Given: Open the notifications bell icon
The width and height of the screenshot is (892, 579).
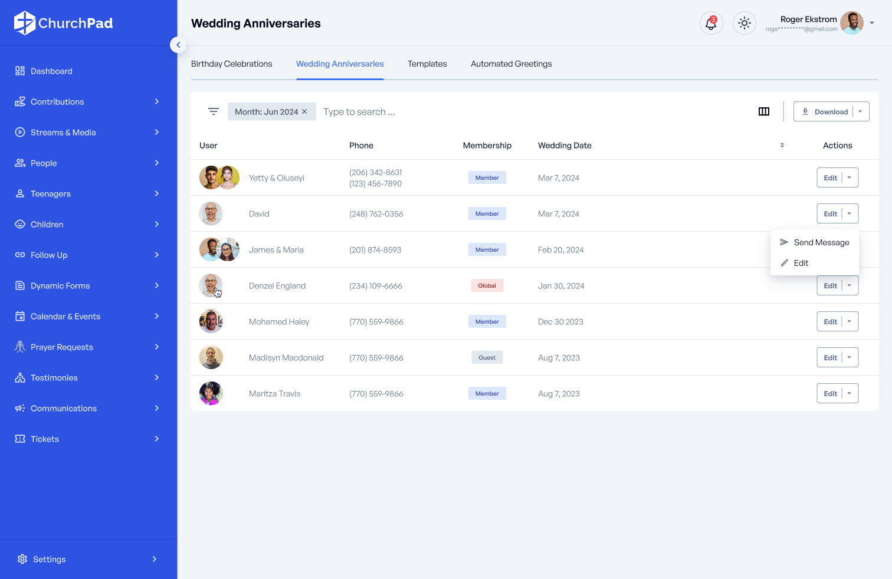Looking at the screenshot, I should pyautogui.click(x=711, y=24).
